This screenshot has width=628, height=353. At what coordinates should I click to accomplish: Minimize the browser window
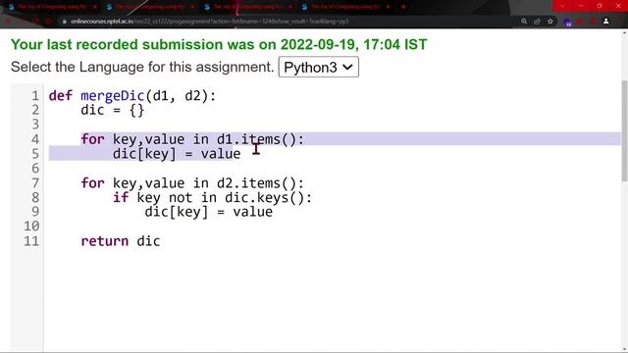point(581,6)
